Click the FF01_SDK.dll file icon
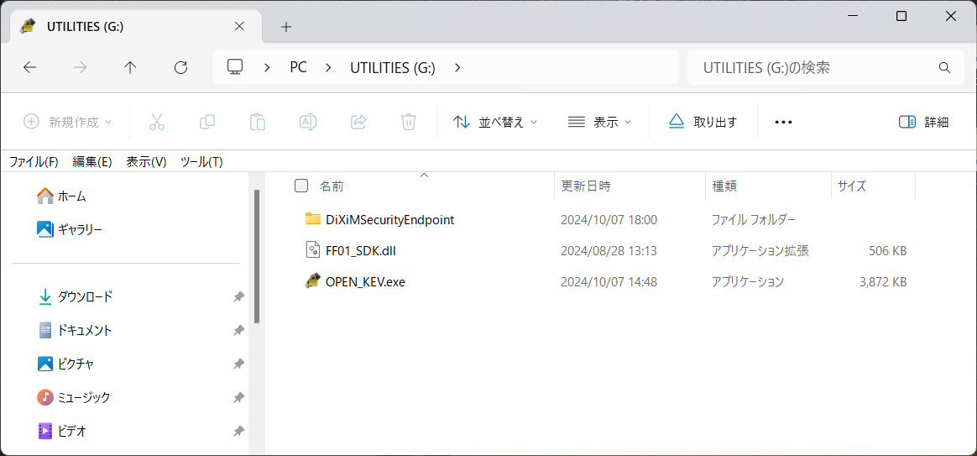 [313, 251]
